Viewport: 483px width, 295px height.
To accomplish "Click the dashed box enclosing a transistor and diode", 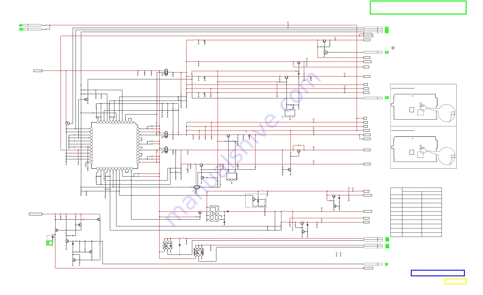I will [x=256, y=201].
